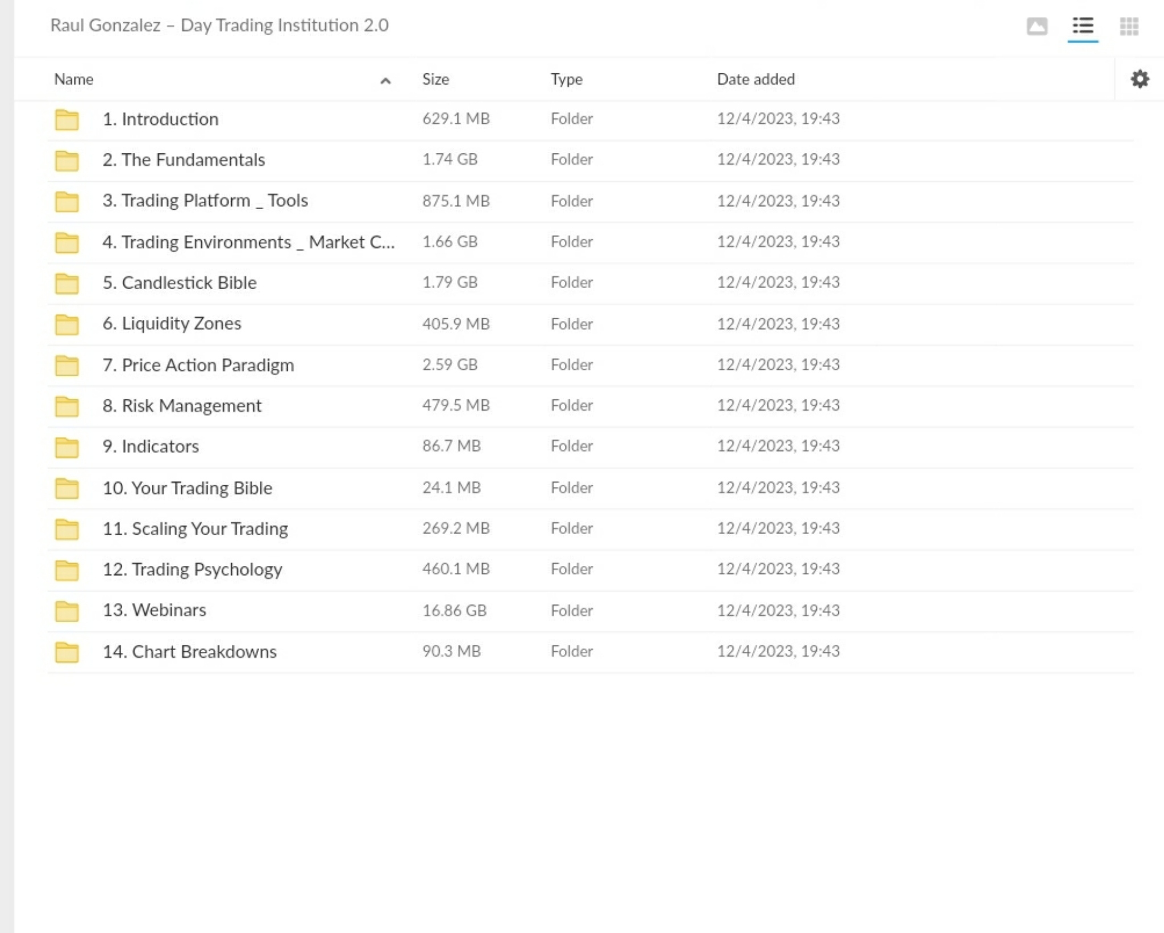Click the folder icon for 8. Risk Management
This screenshot has height=933, width=1164.
tap(67, 406)
